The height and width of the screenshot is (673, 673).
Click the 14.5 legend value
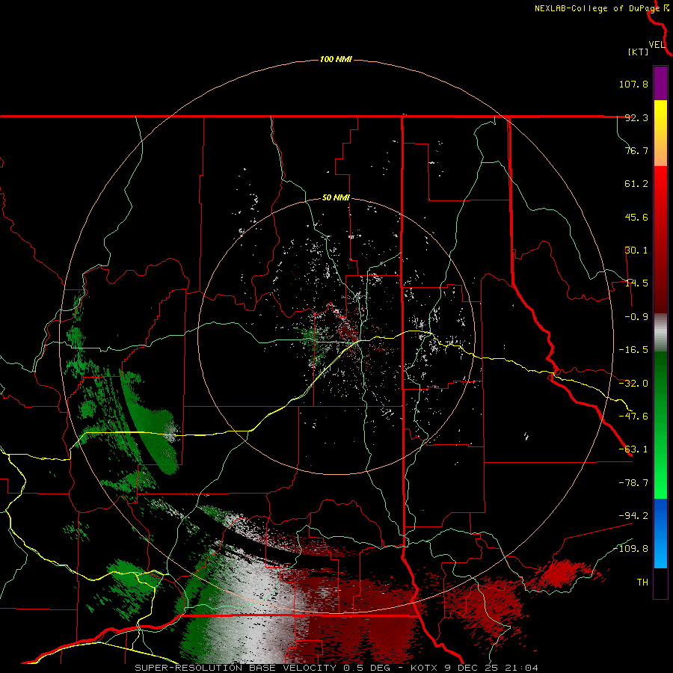pyautogui.click(x=636, y=283)
